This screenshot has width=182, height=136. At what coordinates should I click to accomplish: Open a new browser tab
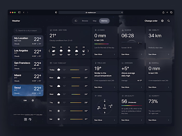(x=167, y=12)
